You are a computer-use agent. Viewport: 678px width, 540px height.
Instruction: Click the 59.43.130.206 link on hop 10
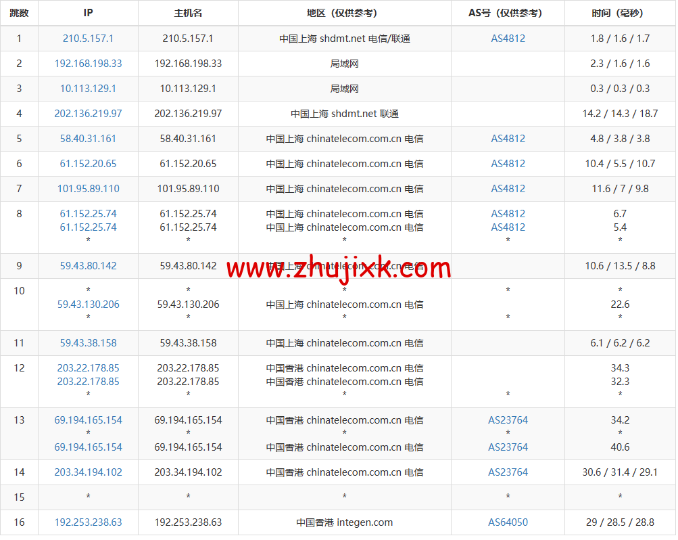87,305
